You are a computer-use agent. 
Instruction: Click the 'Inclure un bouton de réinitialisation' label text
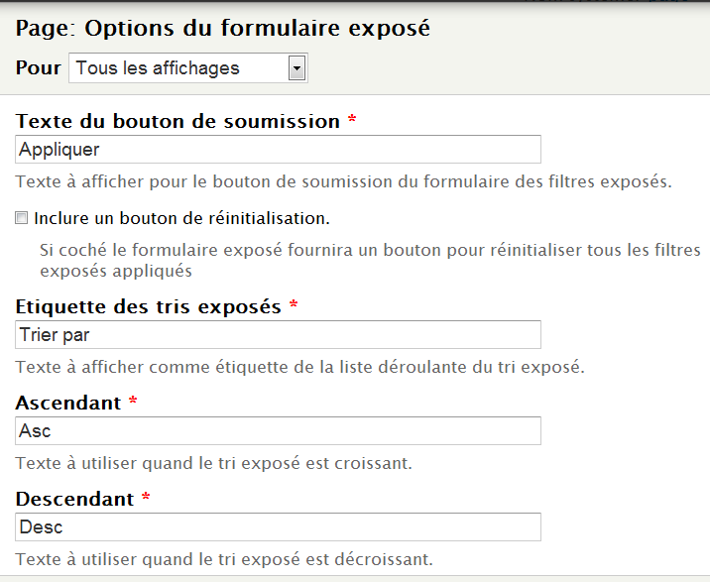(181, 217)
